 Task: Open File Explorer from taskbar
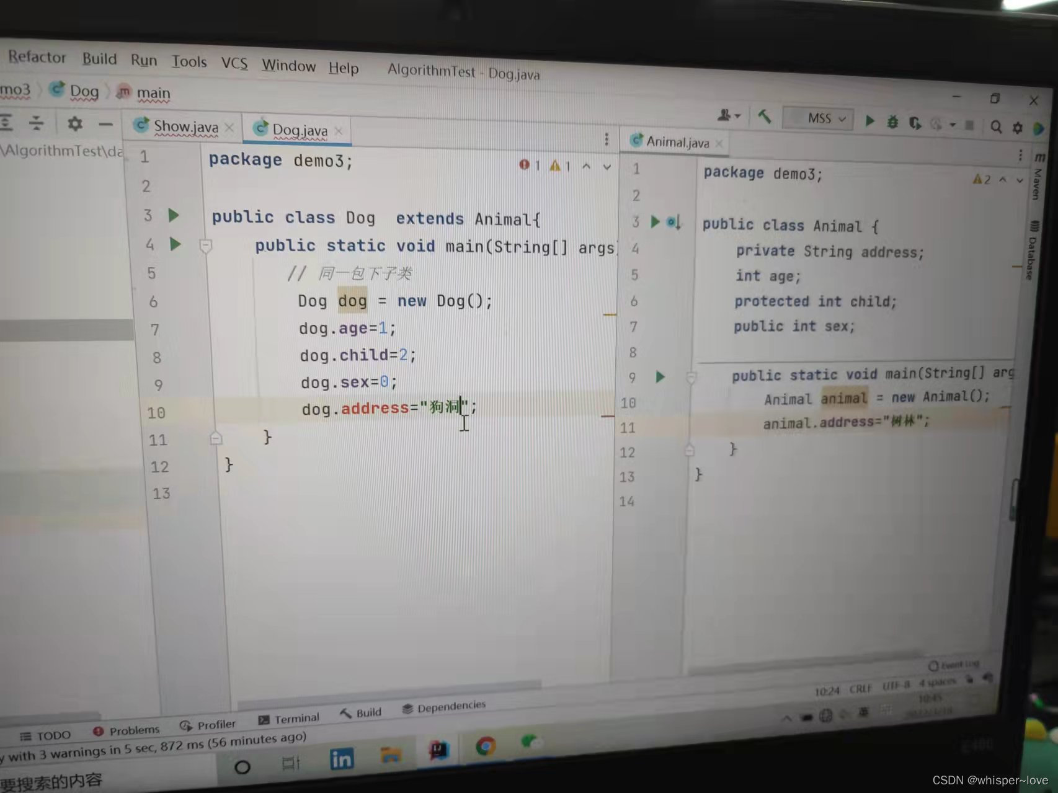tap(391, 755)
